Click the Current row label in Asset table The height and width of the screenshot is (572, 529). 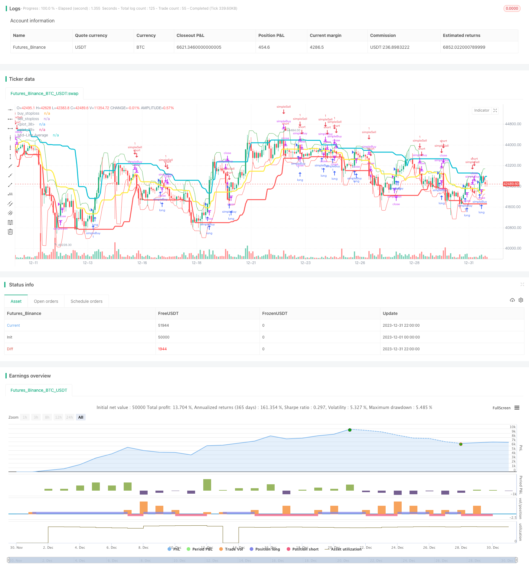(13, 325)
